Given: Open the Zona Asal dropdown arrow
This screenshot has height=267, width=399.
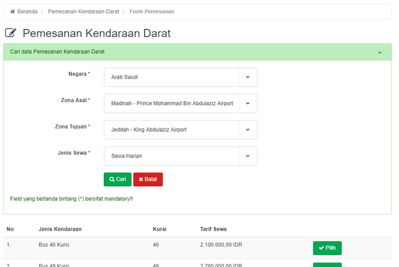Looking at the screenshot, I should [248, 103].
